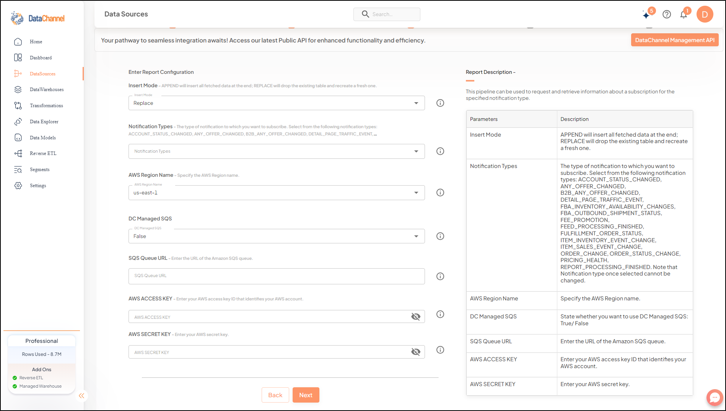Open the chat support bubble
Image resolution: width=726 pixels, height=411 pixels.
point(715,398)
